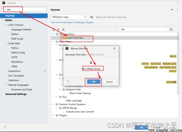This screenshot has height=132, width=182.
Task: Clear the keymap search field text
Action: (x=166, y=30)
